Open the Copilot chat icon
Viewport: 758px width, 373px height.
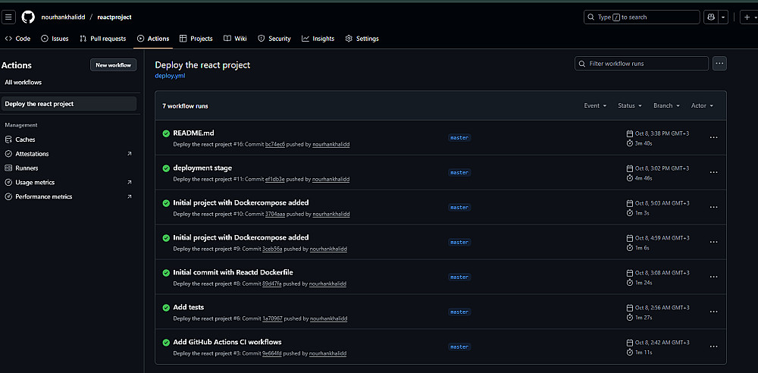click(710, 17)
